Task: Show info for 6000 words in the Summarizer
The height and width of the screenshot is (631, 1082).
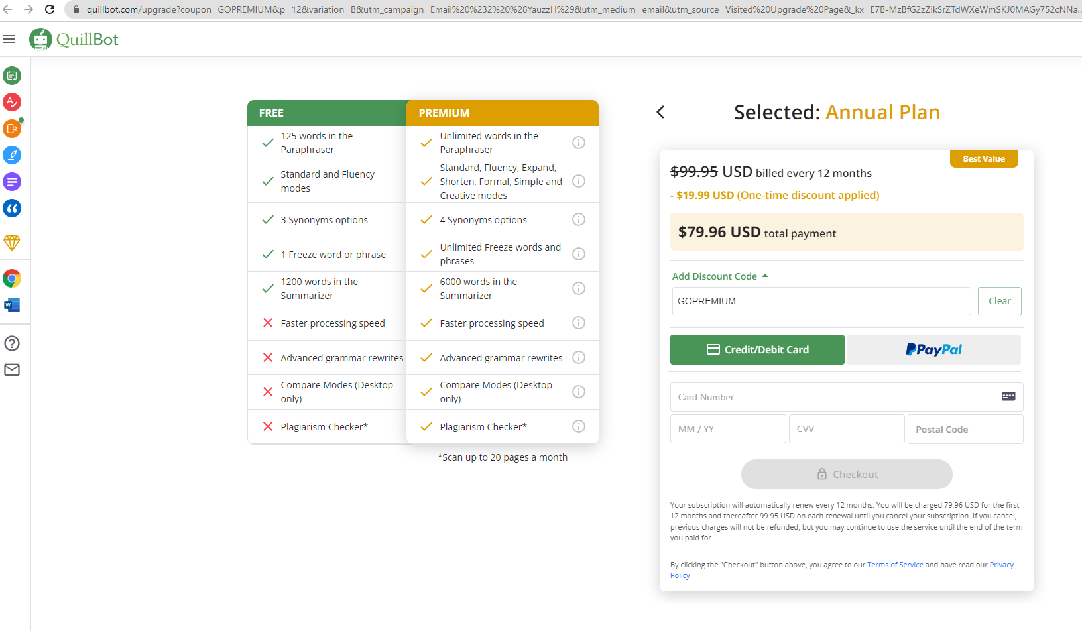Action: pos(579,288)
